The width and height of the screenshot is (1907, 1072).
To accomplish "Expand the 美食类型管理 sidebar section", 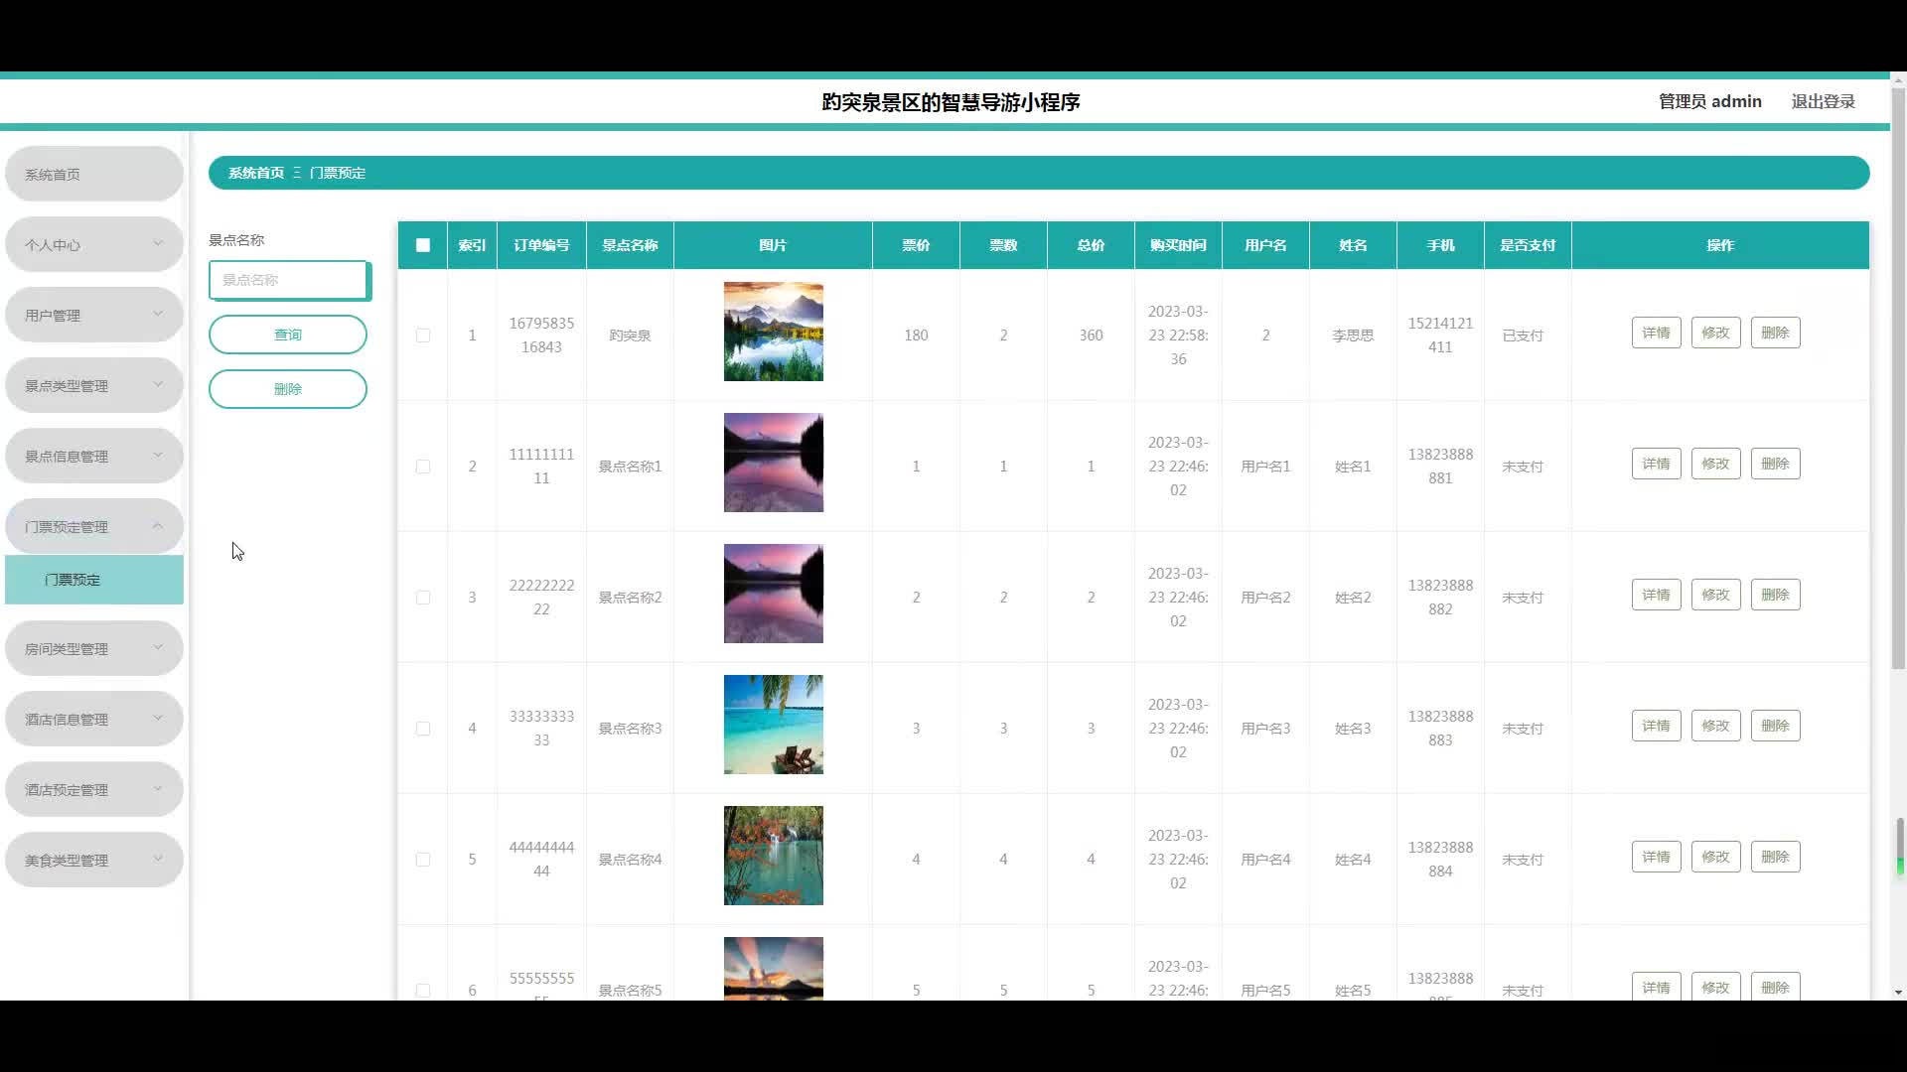I will (93, 860).
